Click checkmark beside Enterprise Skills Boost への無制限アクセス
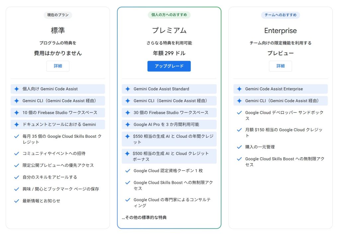340x234 pixels. 239,159
